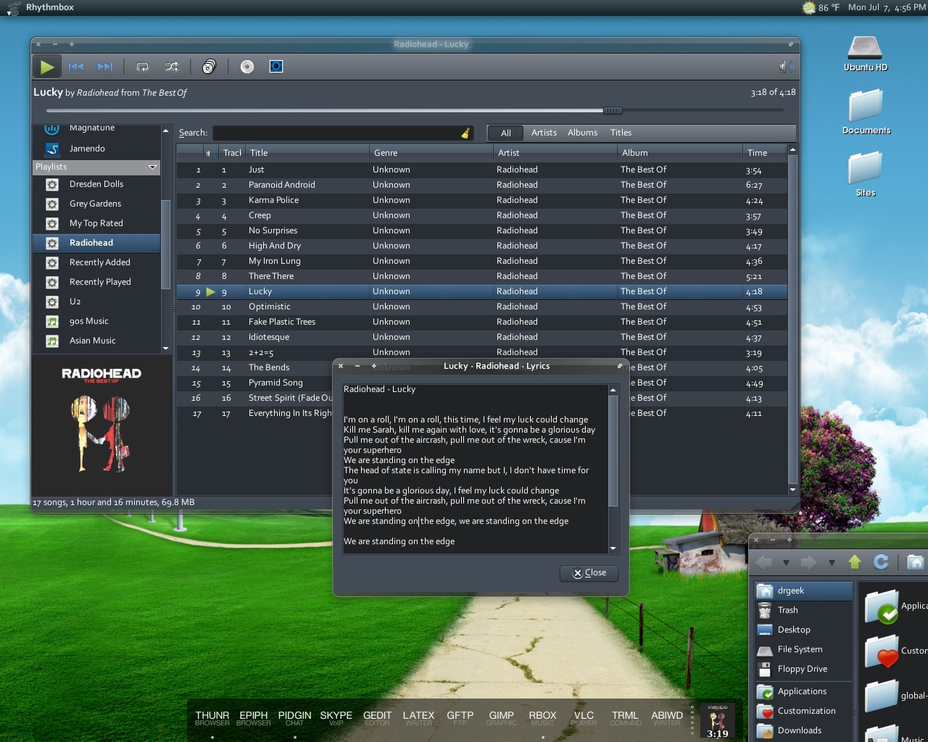928x742 pixels.
Task: Select Trash in file manager sidebar
Action: (803, 610)
